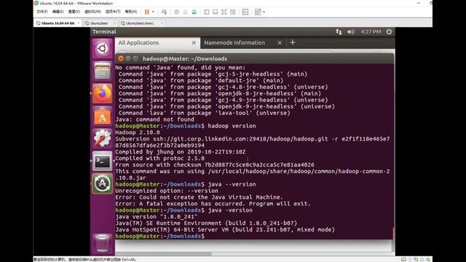Close the UbuntuSeed VM tab
Viewport: 466px width, 262px height.
coord(115,23)
